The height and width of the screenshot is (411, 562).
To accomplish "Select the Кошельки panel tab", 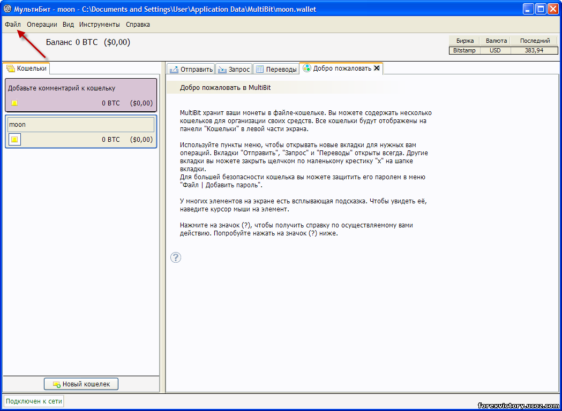I will [x=27, y=68].
